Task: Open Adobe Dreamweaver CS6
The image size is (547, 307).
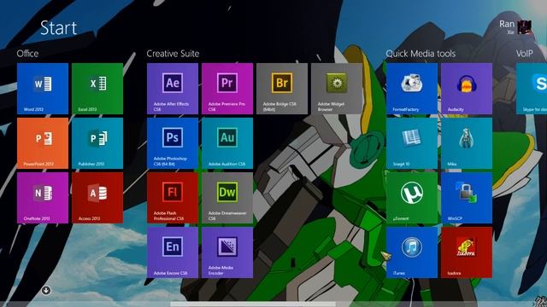Action: pyautogui.click(x=227, y=198)
